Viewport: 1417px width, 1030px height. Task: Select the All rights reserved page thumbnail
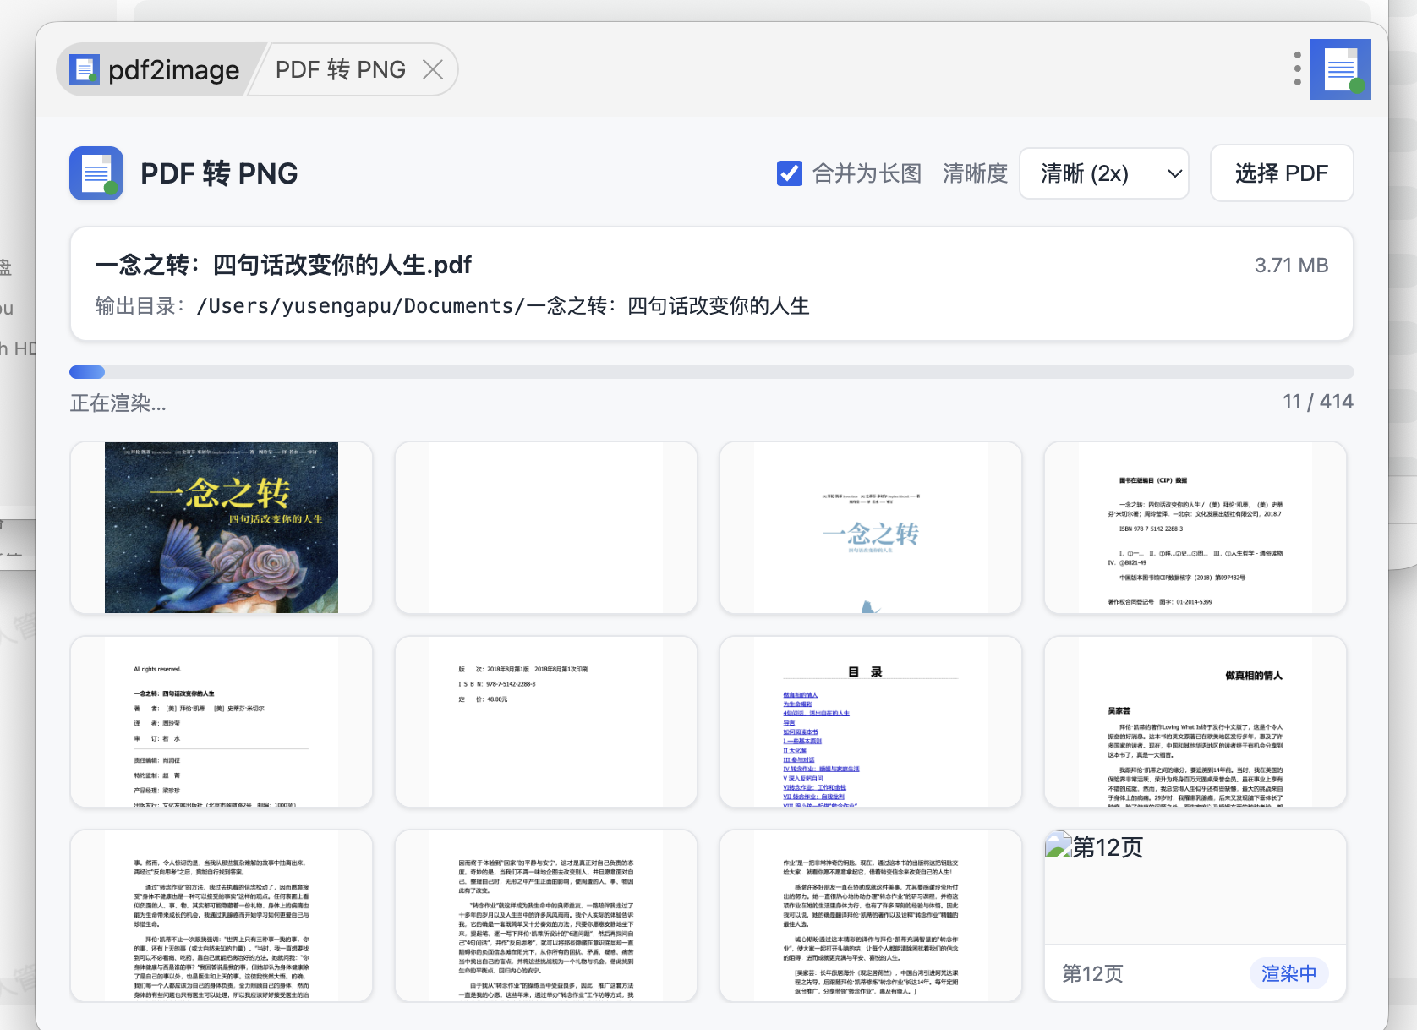[x=222, y=722]
